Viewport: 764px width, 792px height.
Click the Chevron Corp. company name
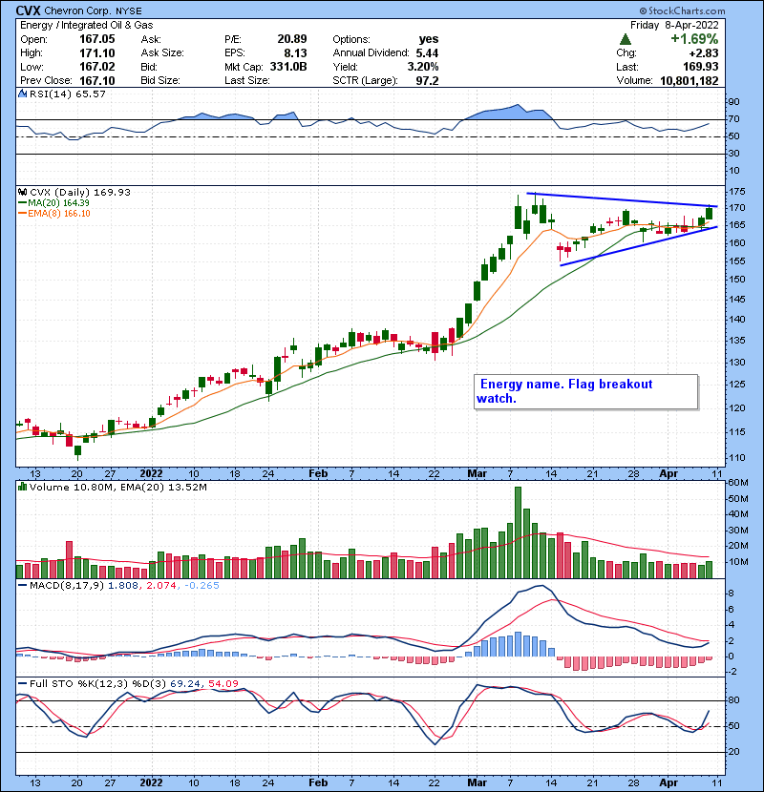[x=77, y=10]
